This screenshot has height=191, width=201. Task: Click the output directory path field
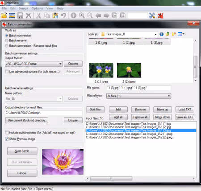pyautogui.click(x=44, y=113)
